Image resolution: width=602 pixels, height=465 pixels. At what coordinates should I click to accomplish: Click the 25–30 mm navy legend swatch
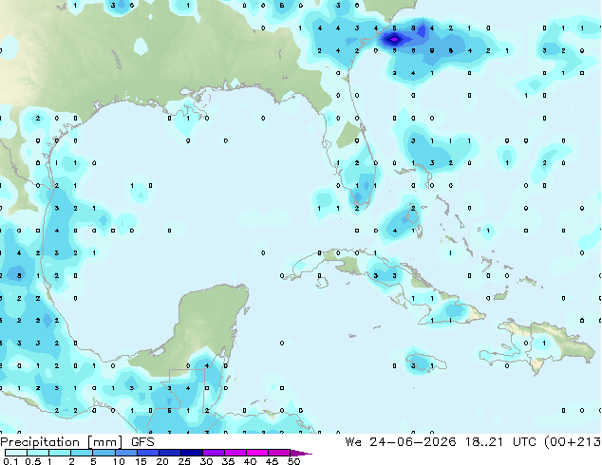(x=191, y=453)
